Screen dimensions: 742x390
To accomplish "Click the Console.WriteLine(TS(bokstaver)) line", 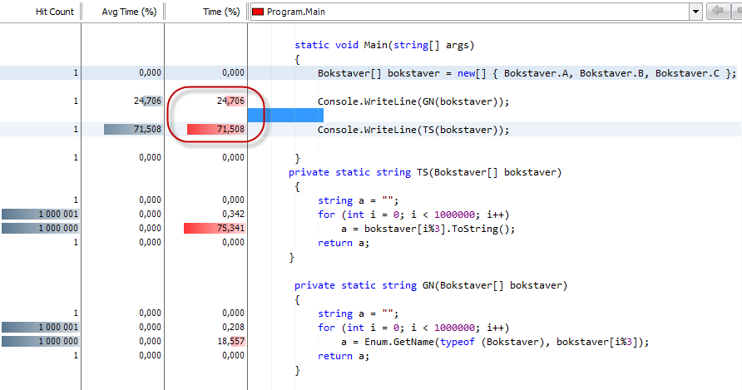I will [413, 131].
